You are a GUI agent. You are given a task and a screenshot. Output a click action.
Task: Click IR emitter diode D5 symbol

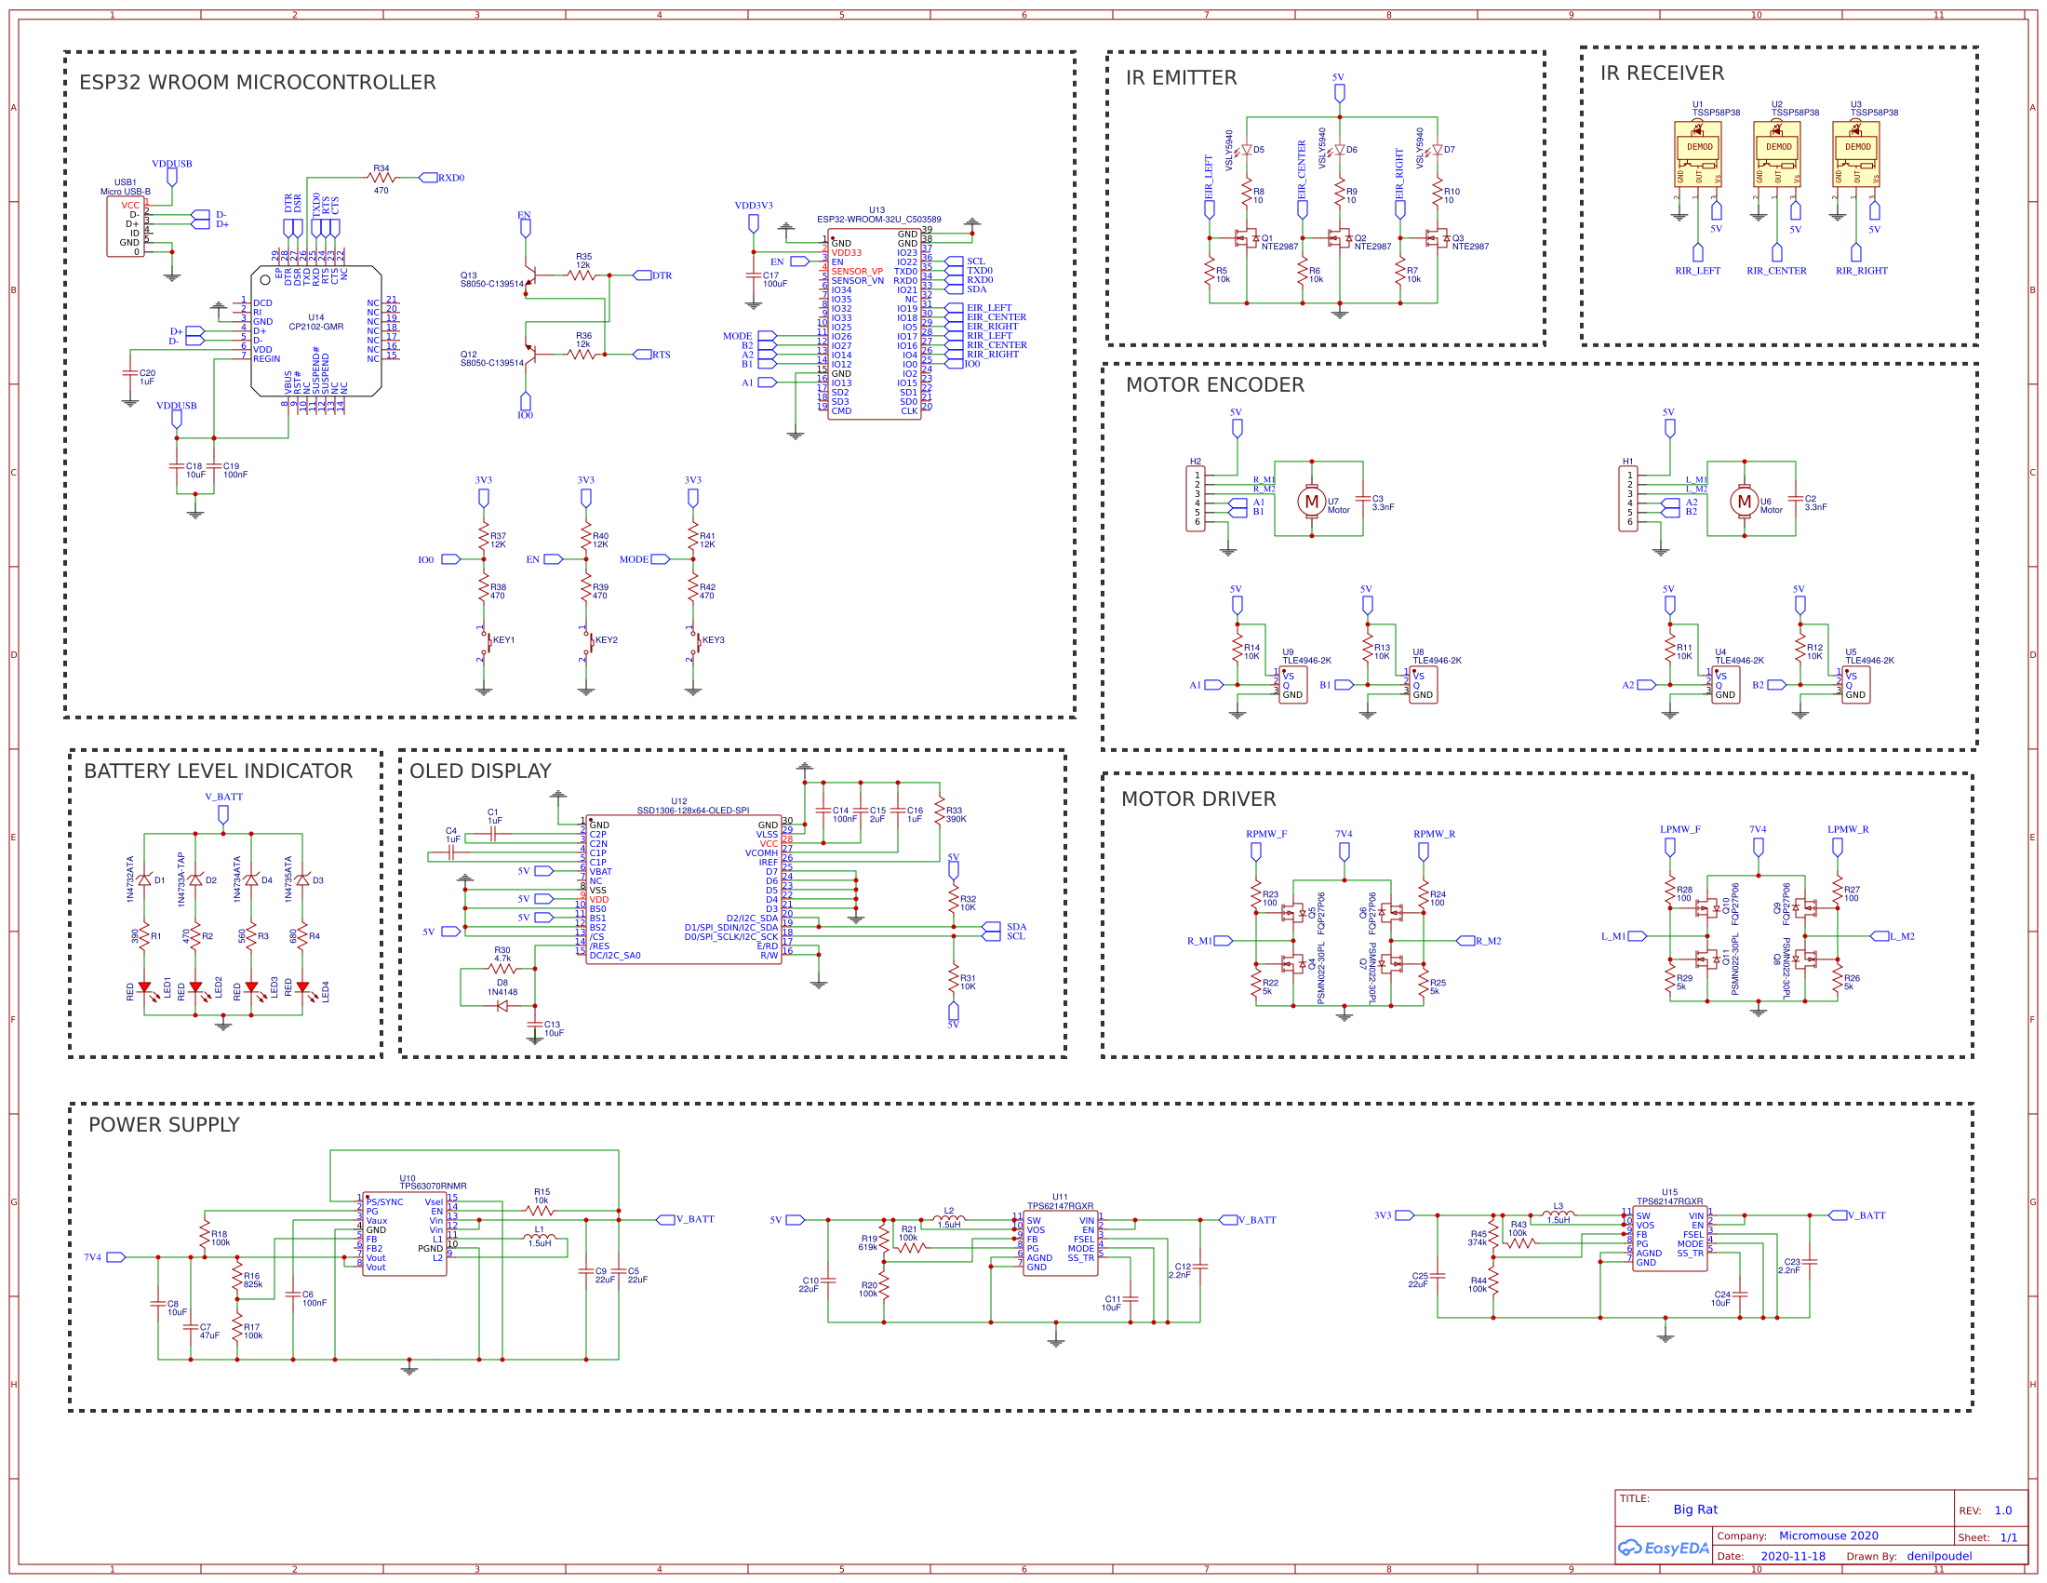coord(1248,148)
